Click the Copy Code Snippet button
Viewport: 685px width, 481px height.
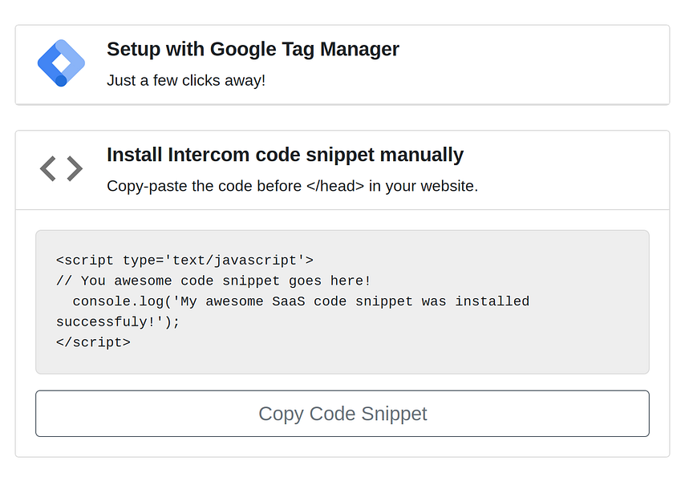tap(342, 414)
